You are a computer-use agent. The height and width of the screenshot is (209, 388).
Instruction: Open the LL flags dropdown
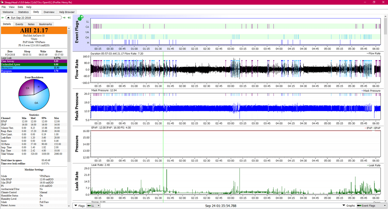[94, 206]
